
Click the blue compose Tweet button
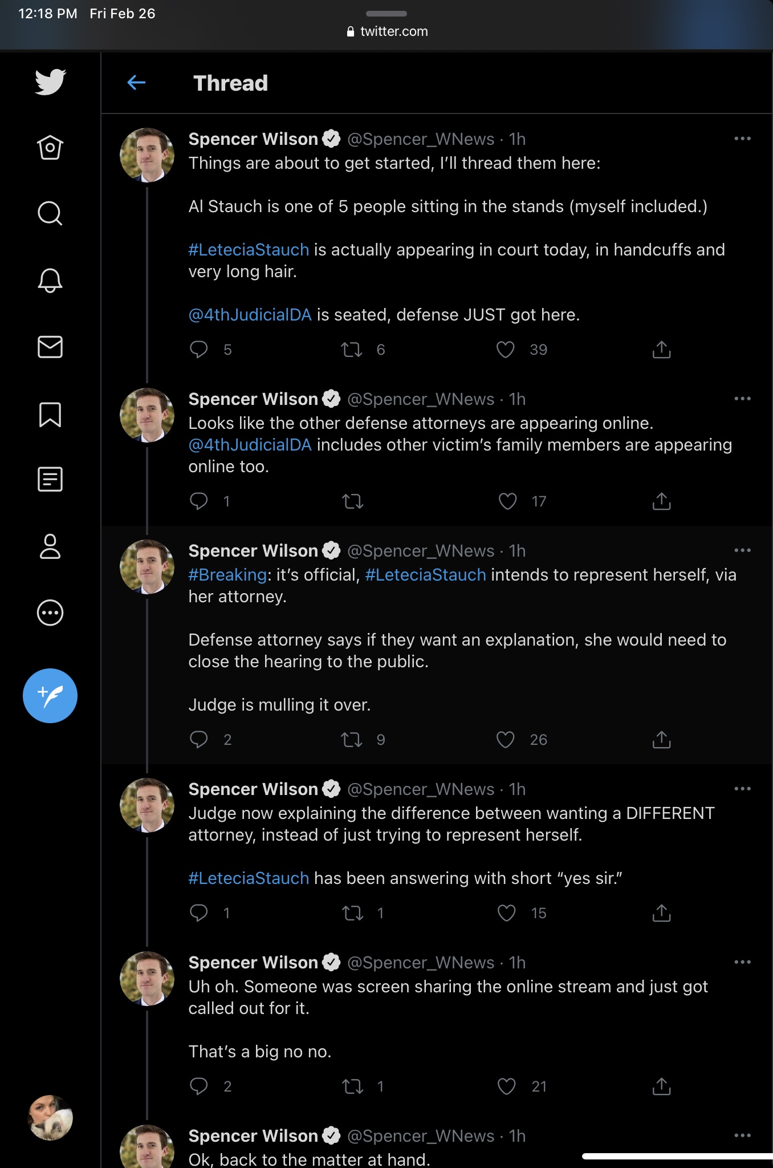coord(50,696)
